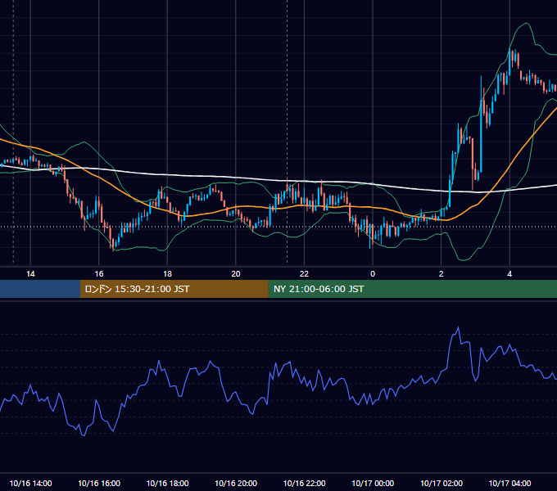Click the '0' hour label on price chart axis
This screenshot has width=557, height=491.
coord(373,274)
